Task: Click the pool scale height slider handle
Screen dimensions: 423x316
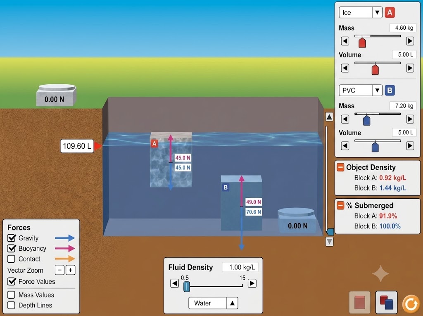Action: pos(330,232)
